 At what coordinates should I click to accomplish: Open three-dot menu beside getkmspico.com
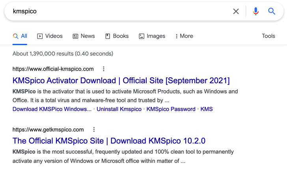(94, 130)
